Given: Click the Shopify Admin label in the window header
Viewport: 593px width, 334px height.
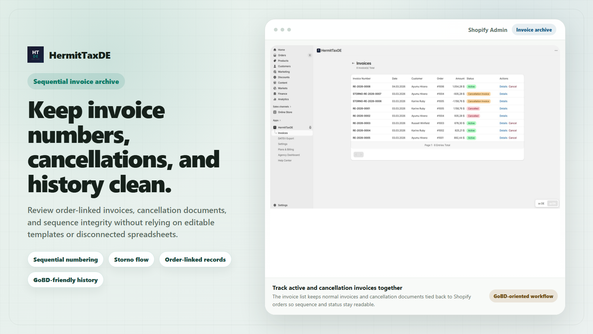Looking at the screenshot, I should click(x=487, y=30).
